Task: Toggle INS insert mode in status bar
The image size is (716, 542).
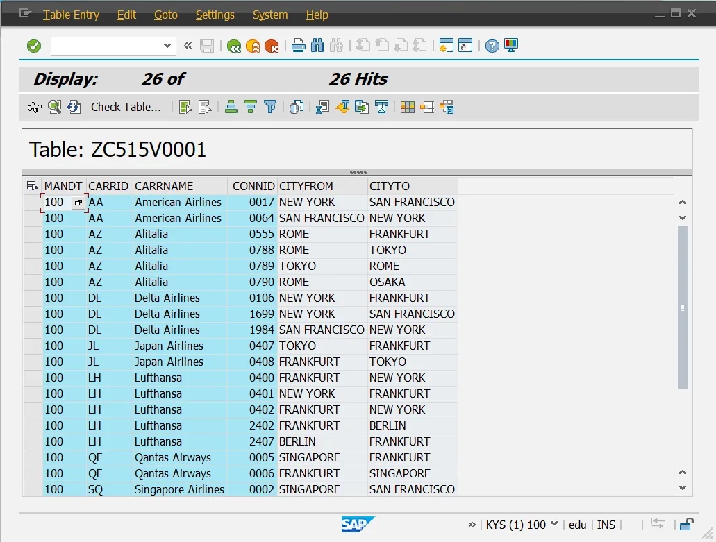Action: pyautogui.click(x=606, y=525)
